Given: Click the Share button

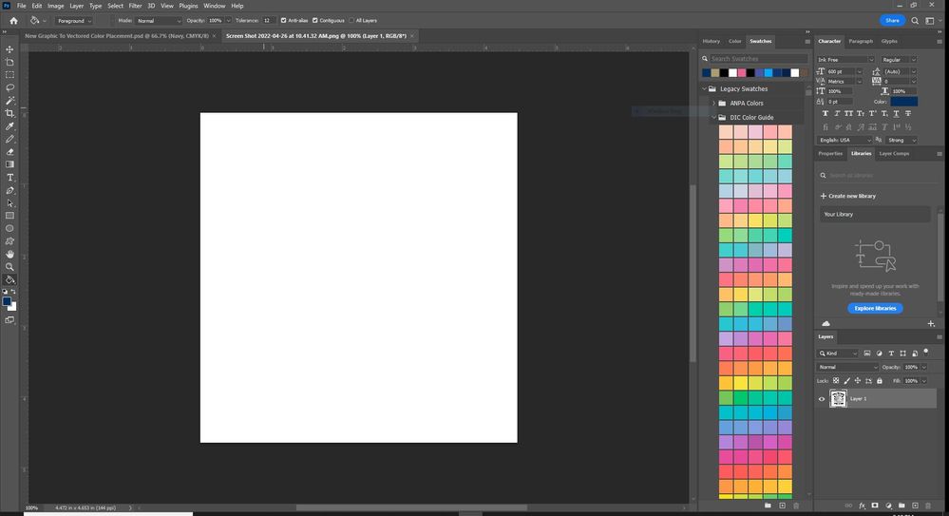Looking at the screenshot, I should pos(892,21).
